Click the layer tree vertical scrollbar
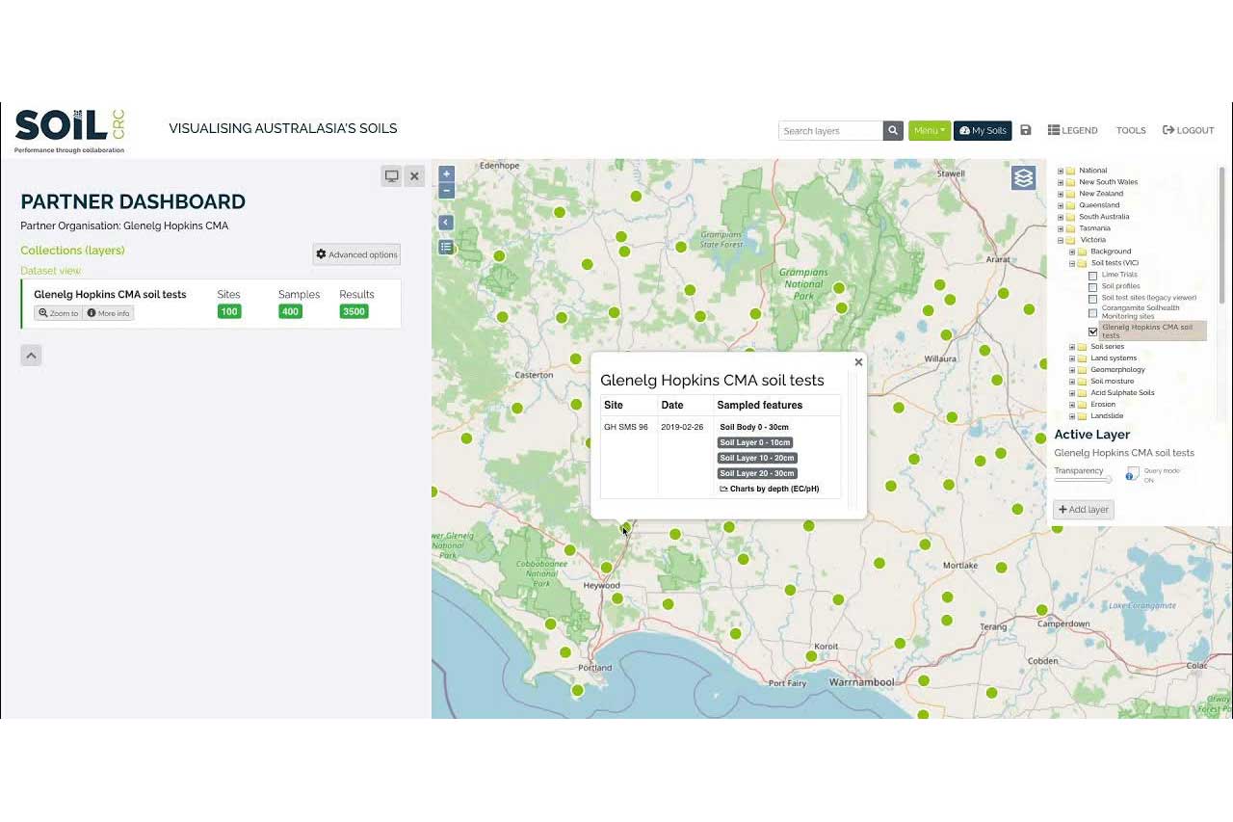This screenshot has width=1233, height=822. (x=1223, y=236)
